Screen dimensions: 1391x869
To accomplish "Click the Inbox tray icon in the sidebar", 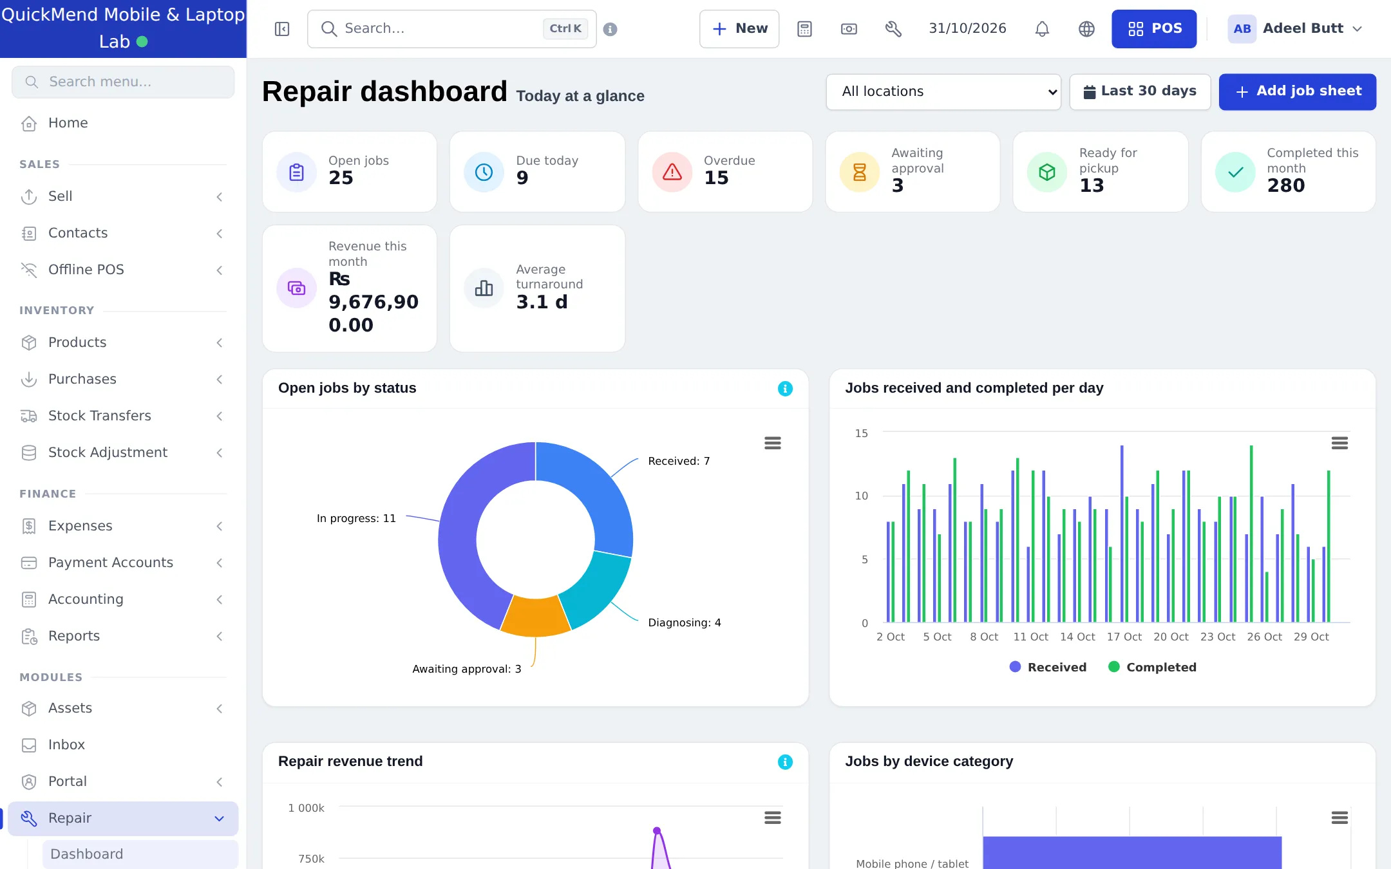I will tap(29, 745).
